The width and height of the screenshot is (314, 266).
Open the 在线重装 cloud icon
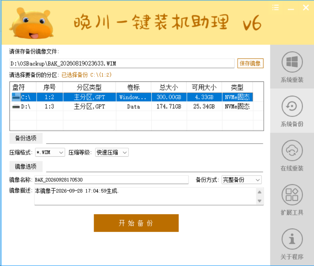point(292,150)
